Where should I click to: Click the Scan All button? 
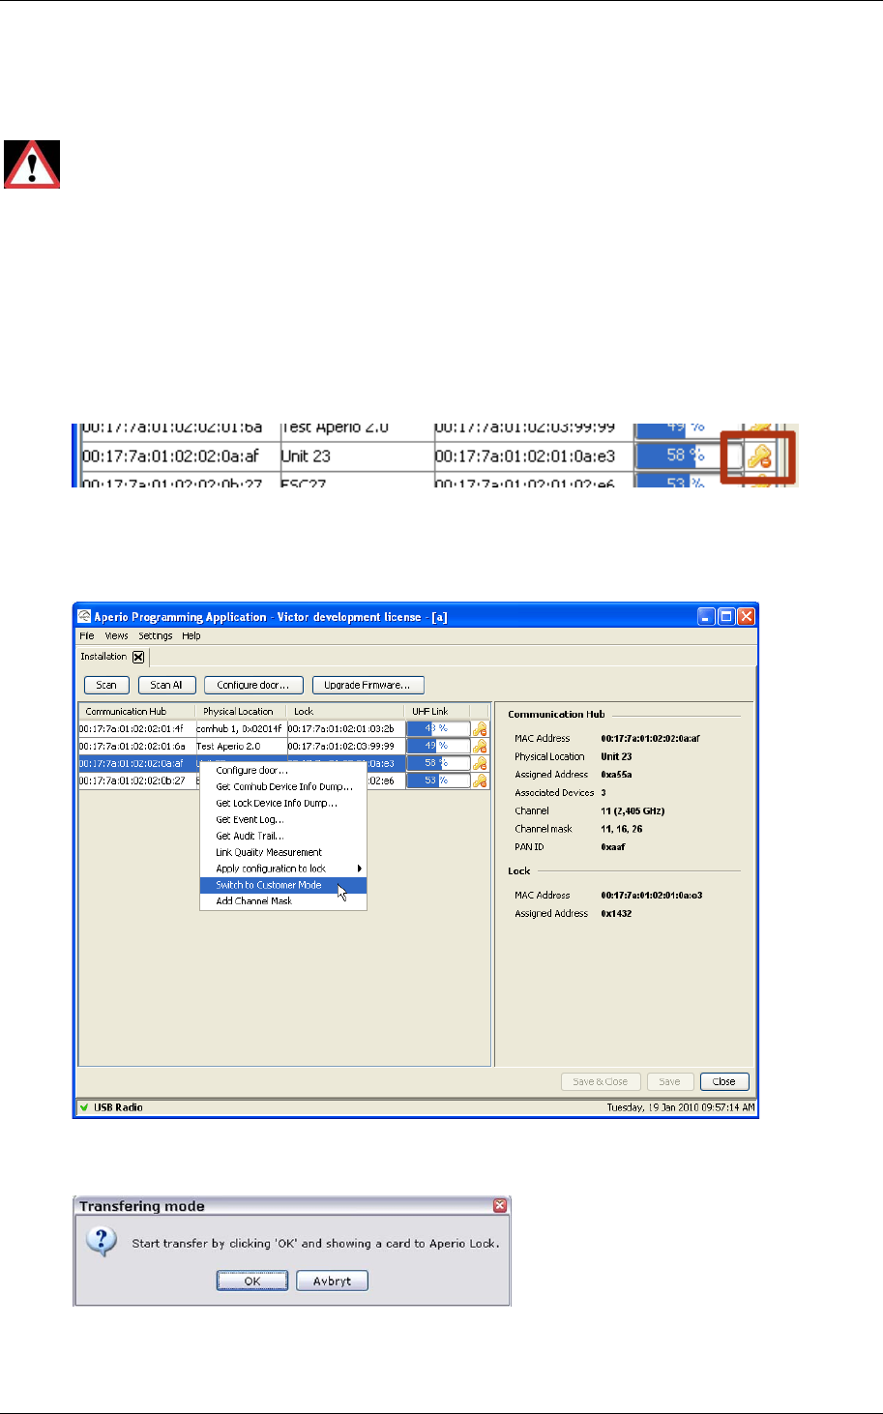pos(166,685)
